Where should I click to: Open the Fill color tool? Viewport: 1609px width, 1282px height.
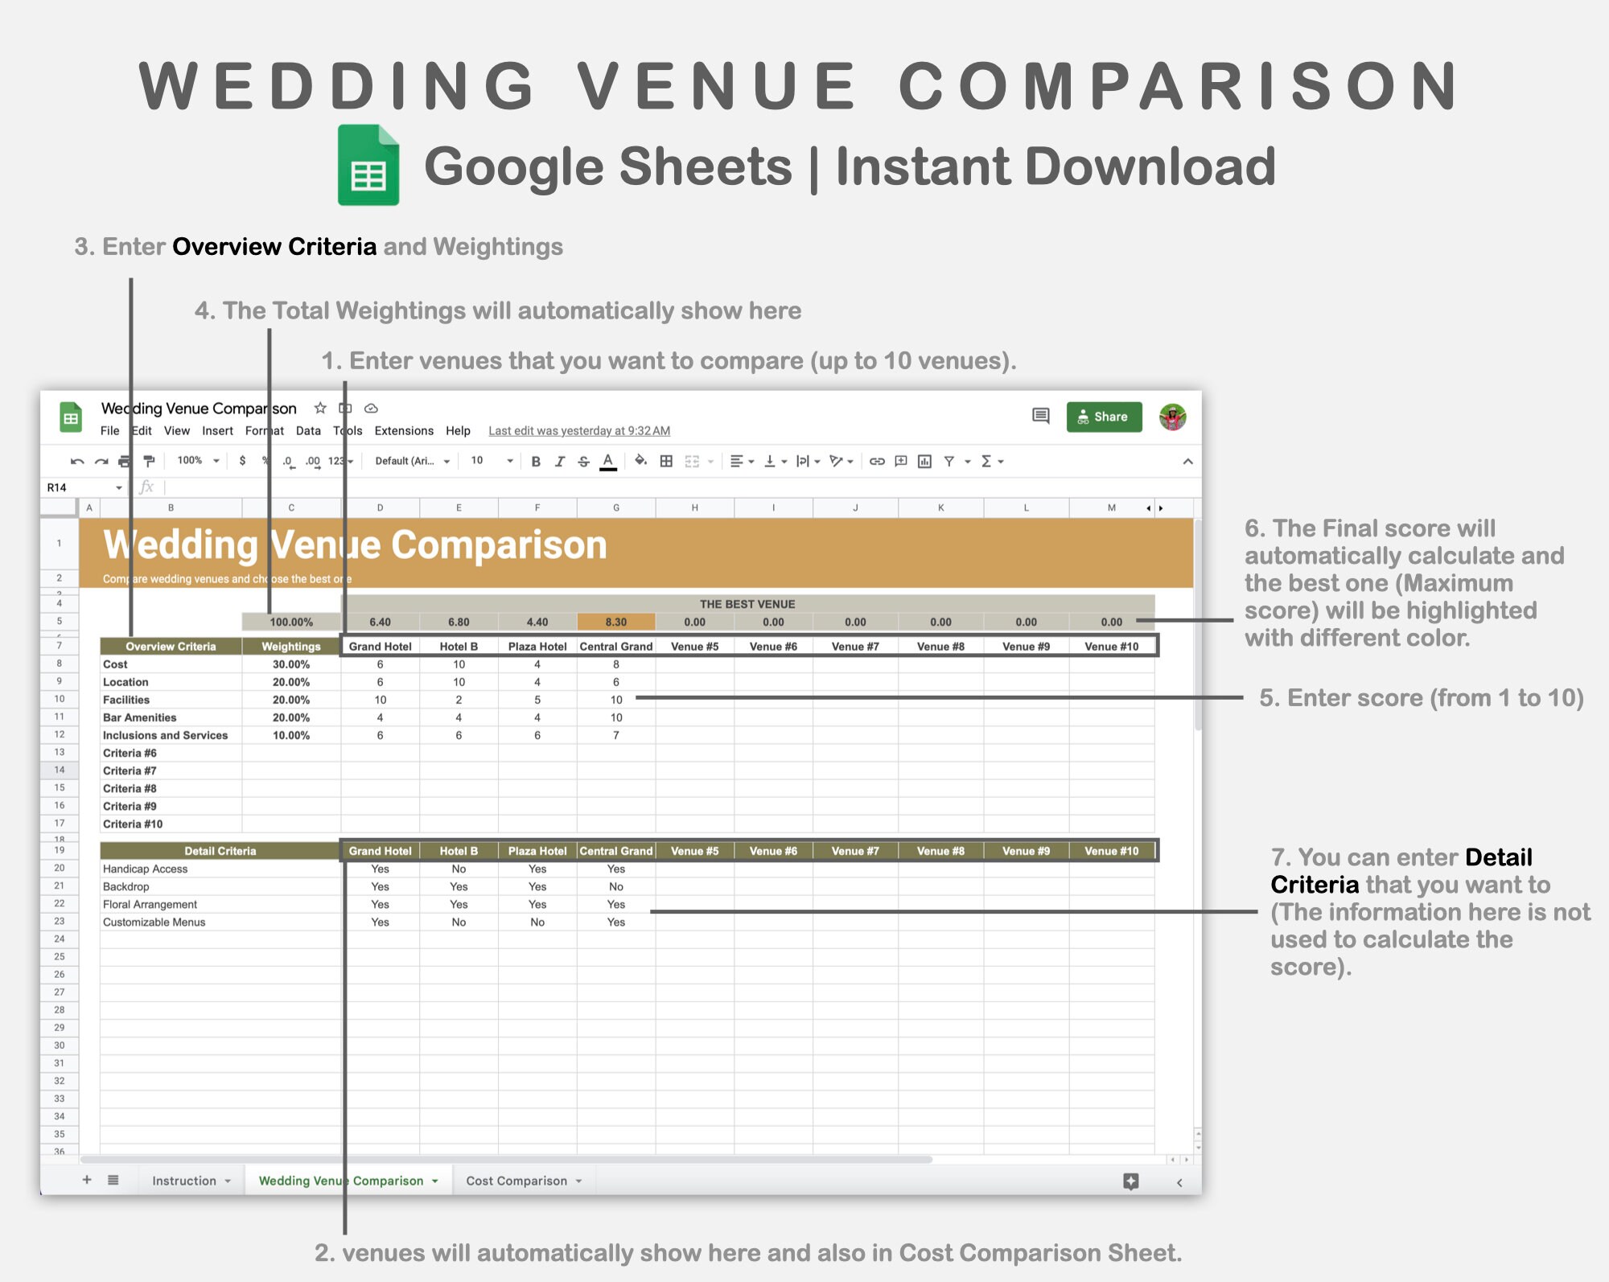coord(640,462)
